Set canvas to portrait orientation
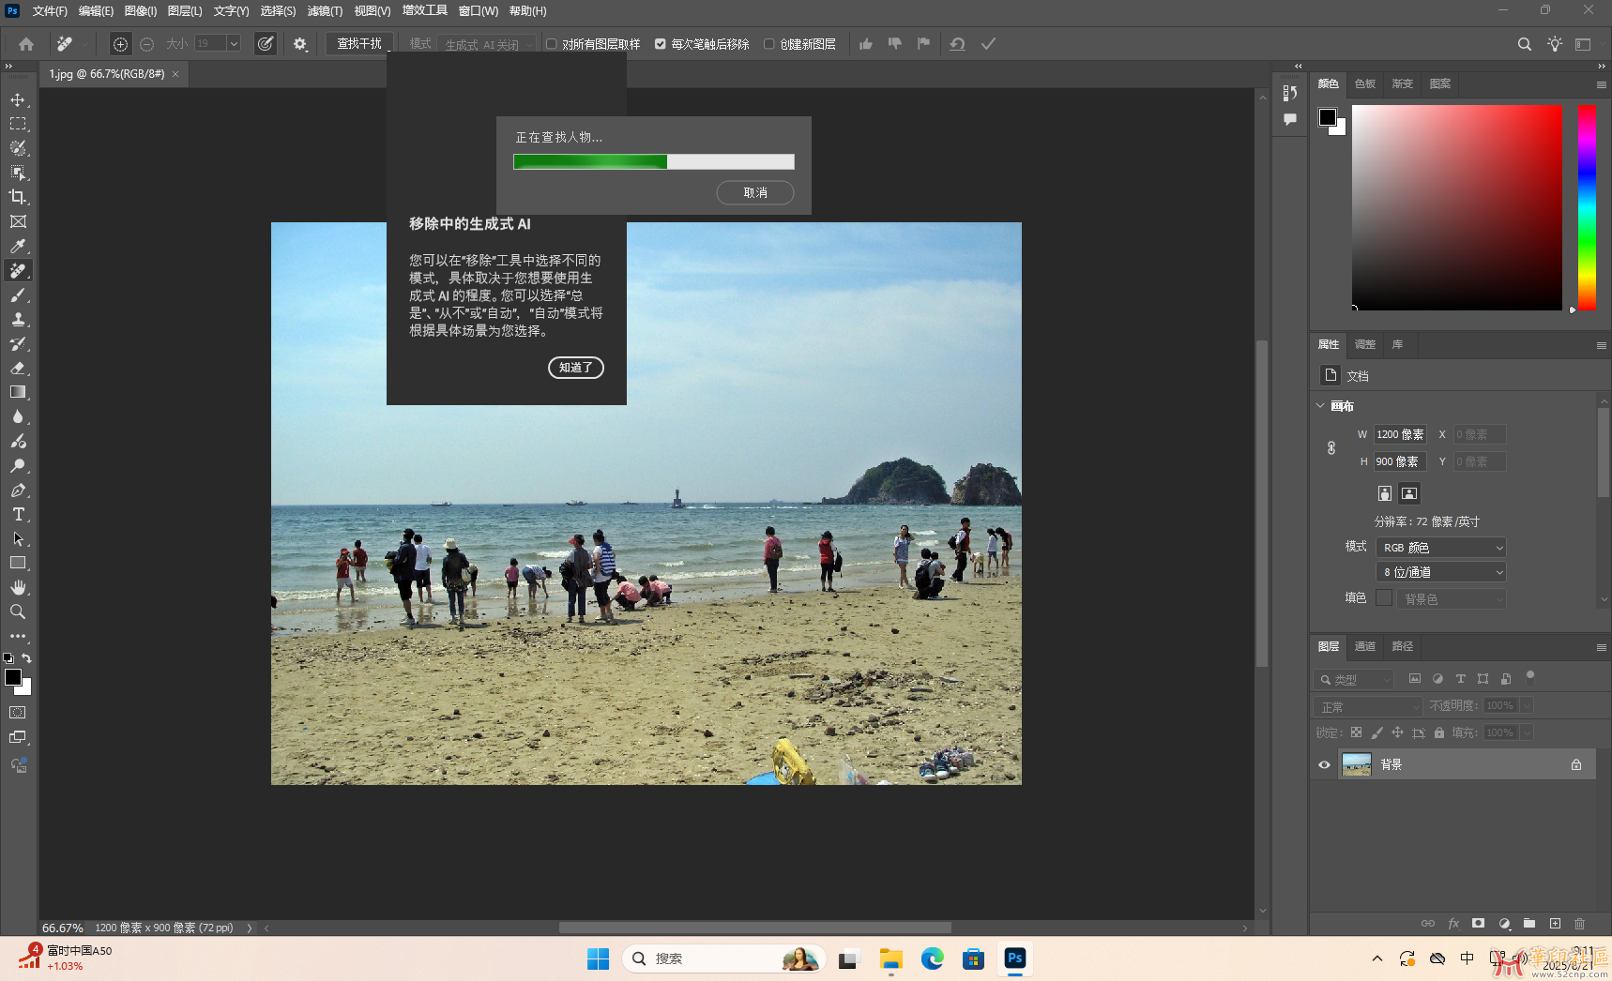This screenshot has width=1612, height=981. 1385,493
